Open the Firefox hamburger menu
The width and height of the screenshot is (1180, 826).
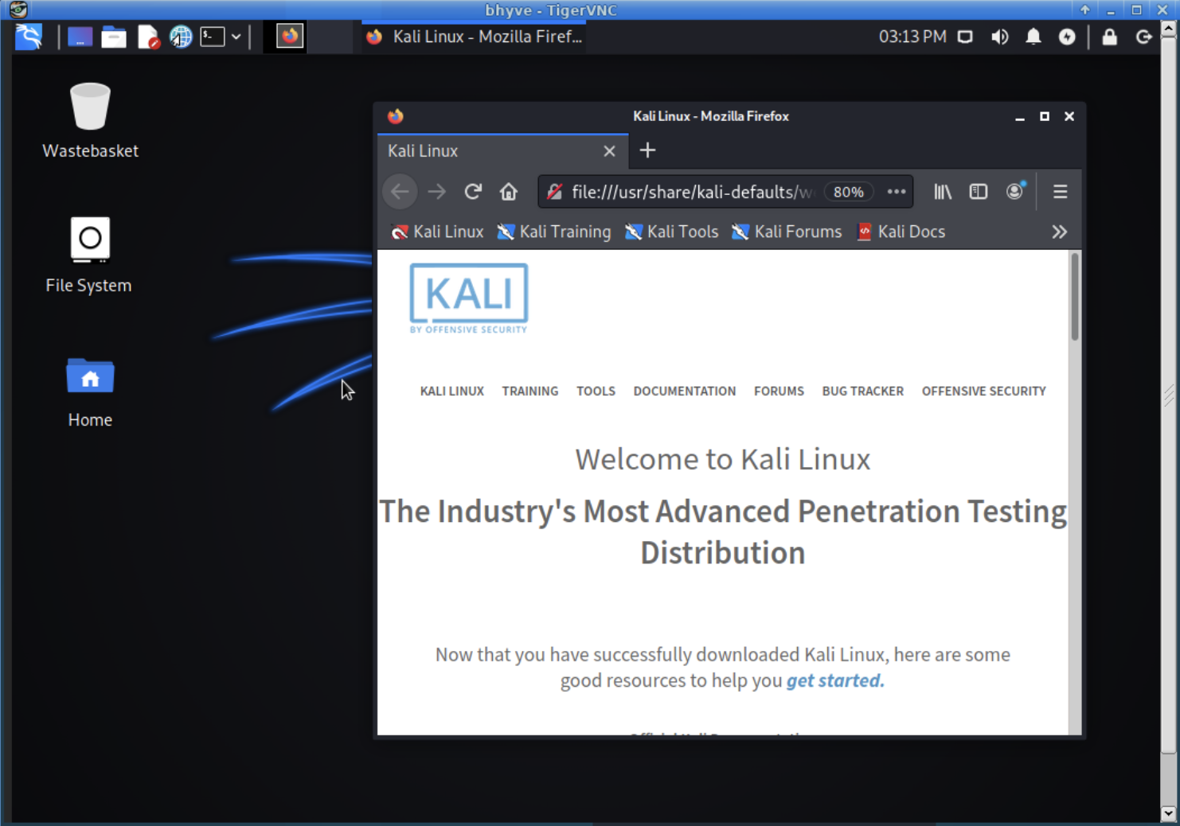click(1060, 192)
